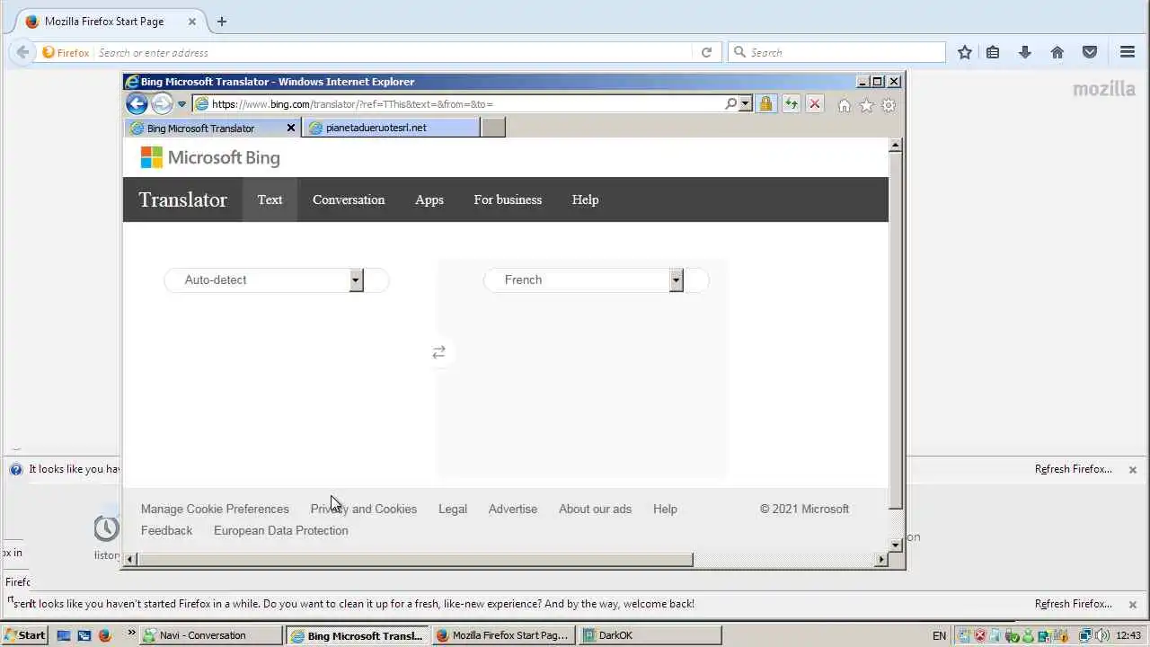Click IE vertical scrollbar down arrow

click(895, 545)
